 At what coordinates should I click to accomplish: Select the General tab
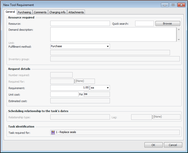pos(10,12)
